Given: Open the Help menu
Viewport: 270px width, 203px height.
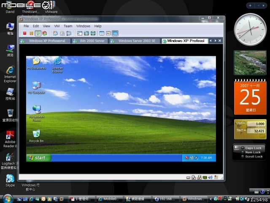Looking at the screenshot, I should tap(98, 26).
